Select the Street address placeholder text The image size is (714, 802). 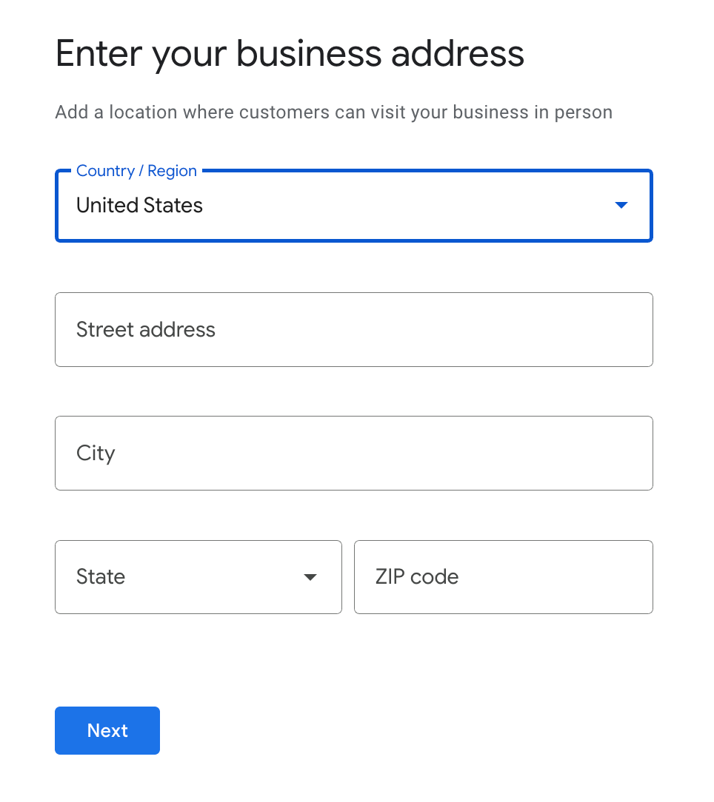145,329
